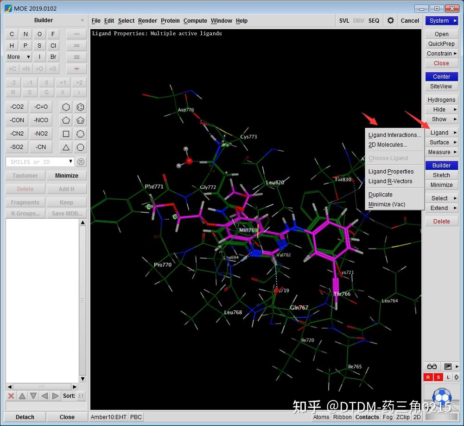Click the cyclobutane square ring icon
This screenshot has width=464, height=426.
coord(66,134)
